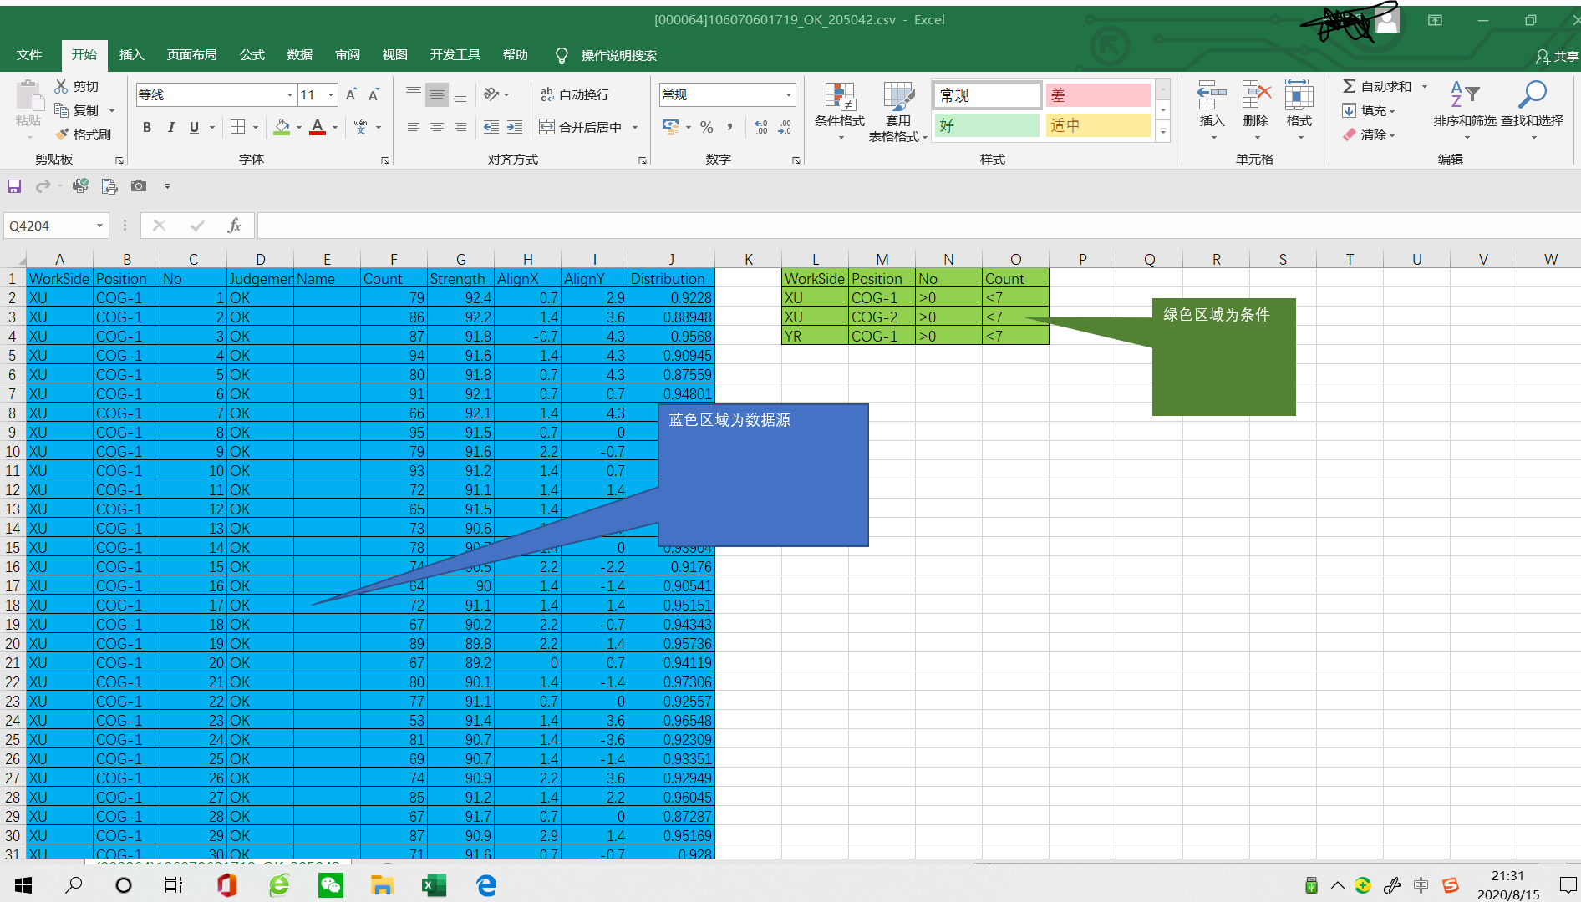This screenshot has height=902, width=1581.
Task: Open font color dropdown arrow
Action: click(x=335, y=128)
